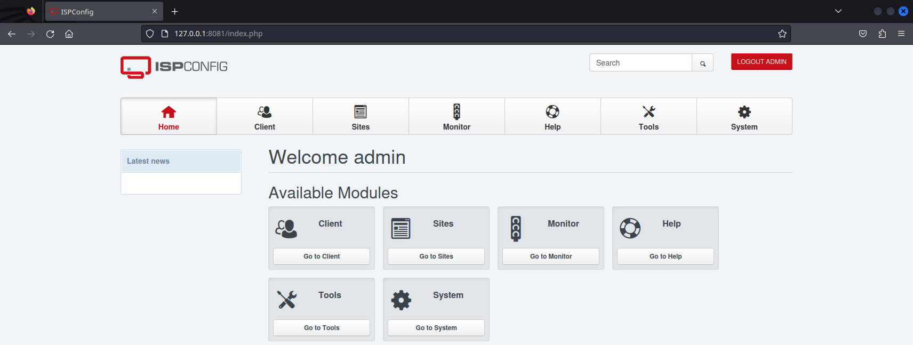Click the Monitor module card title
This screenshot has width=913, height=345.
point(563,224)
